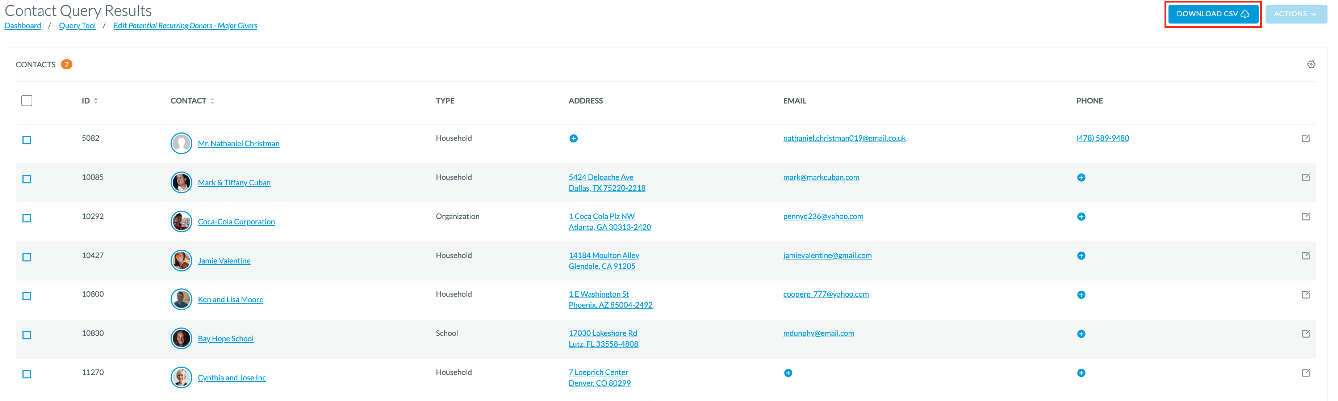Check the box for contact ID 10830
Viewport: 1338px width, 401px height.
coord(26,335)
